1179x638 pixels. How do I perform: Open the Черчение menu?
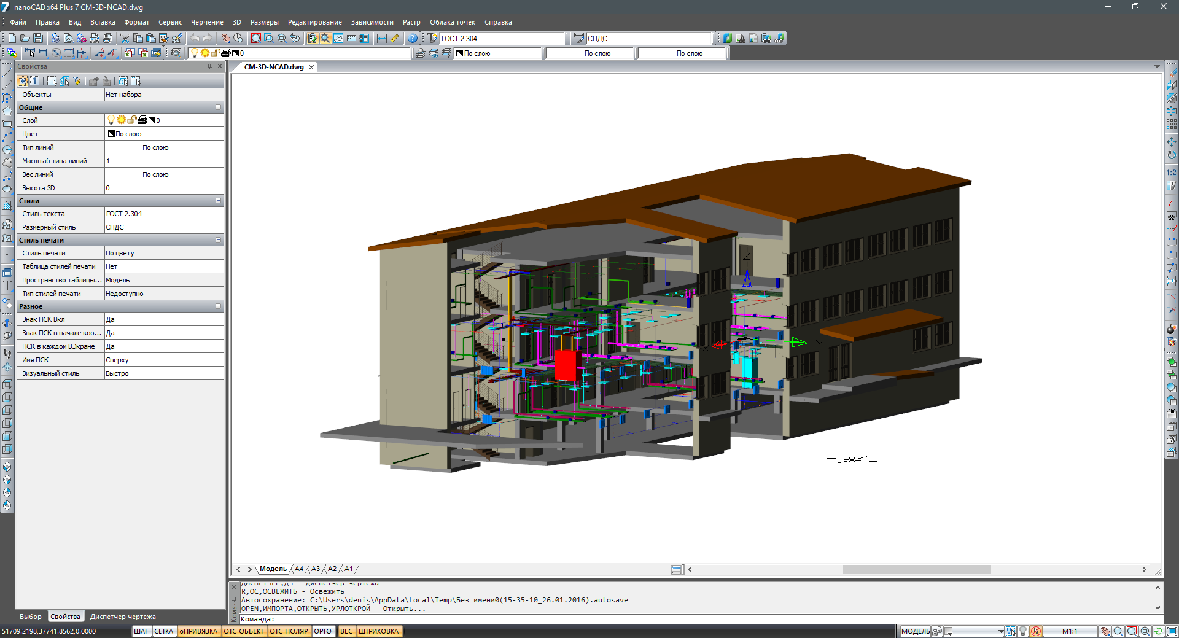[x=207, y=22]
